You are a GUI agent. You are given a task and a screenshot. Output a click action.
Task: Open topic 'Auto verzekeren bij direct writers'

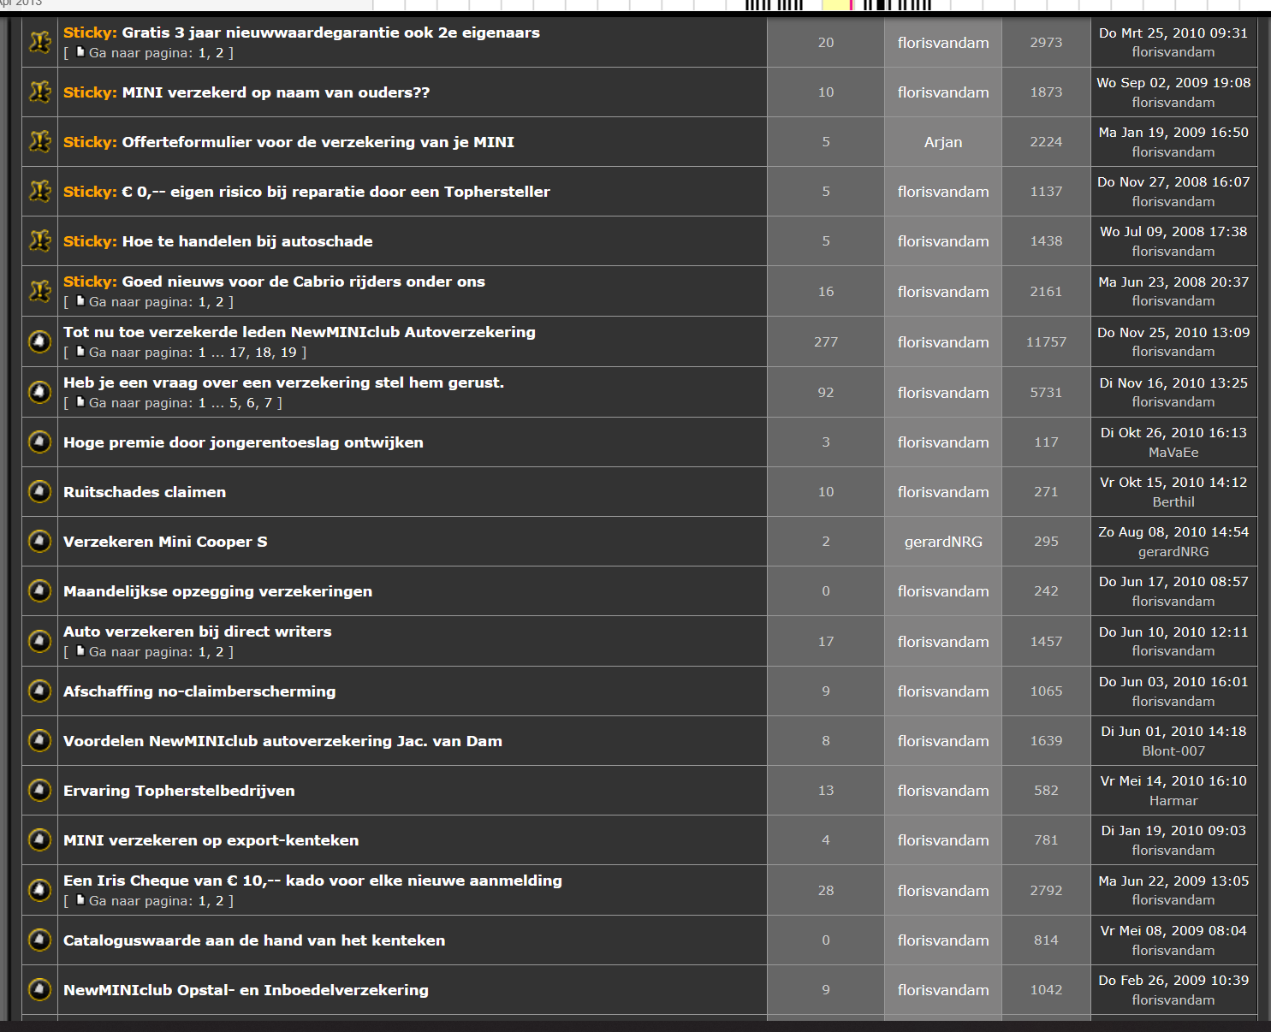pyautogui.click(x=198, y=632)
